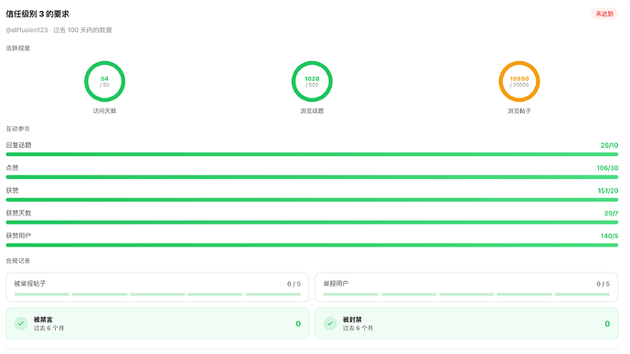Screen dimensions: 630x354
Task: Click the 151/20 value
Action: click(608, 191)
